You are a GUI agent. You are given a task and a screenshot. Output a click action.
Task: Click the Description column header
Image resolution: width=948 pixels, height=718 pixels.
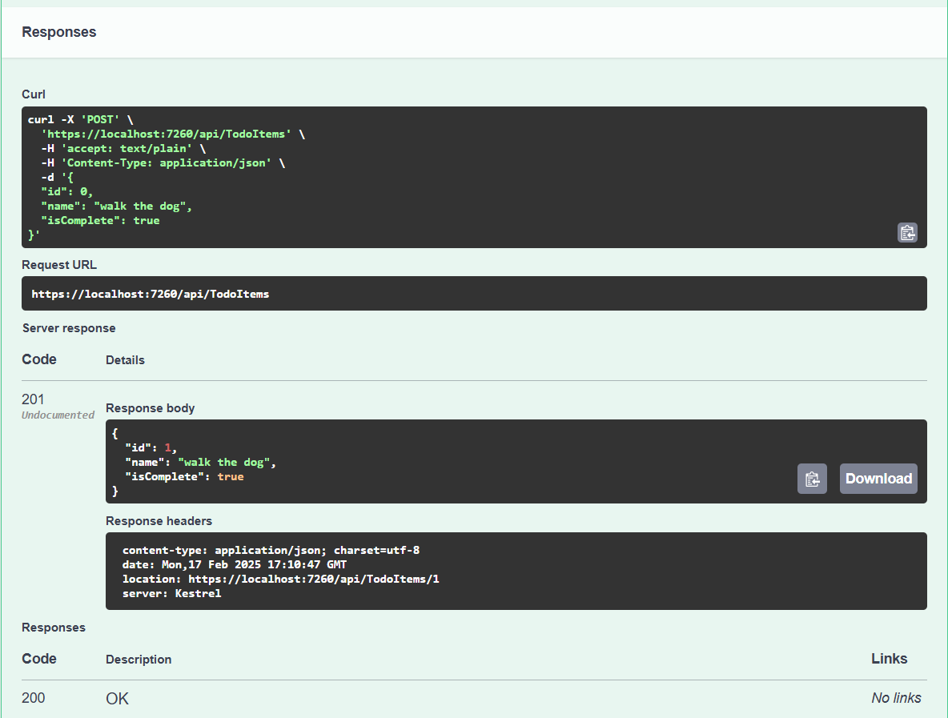(x=139, y=660)
